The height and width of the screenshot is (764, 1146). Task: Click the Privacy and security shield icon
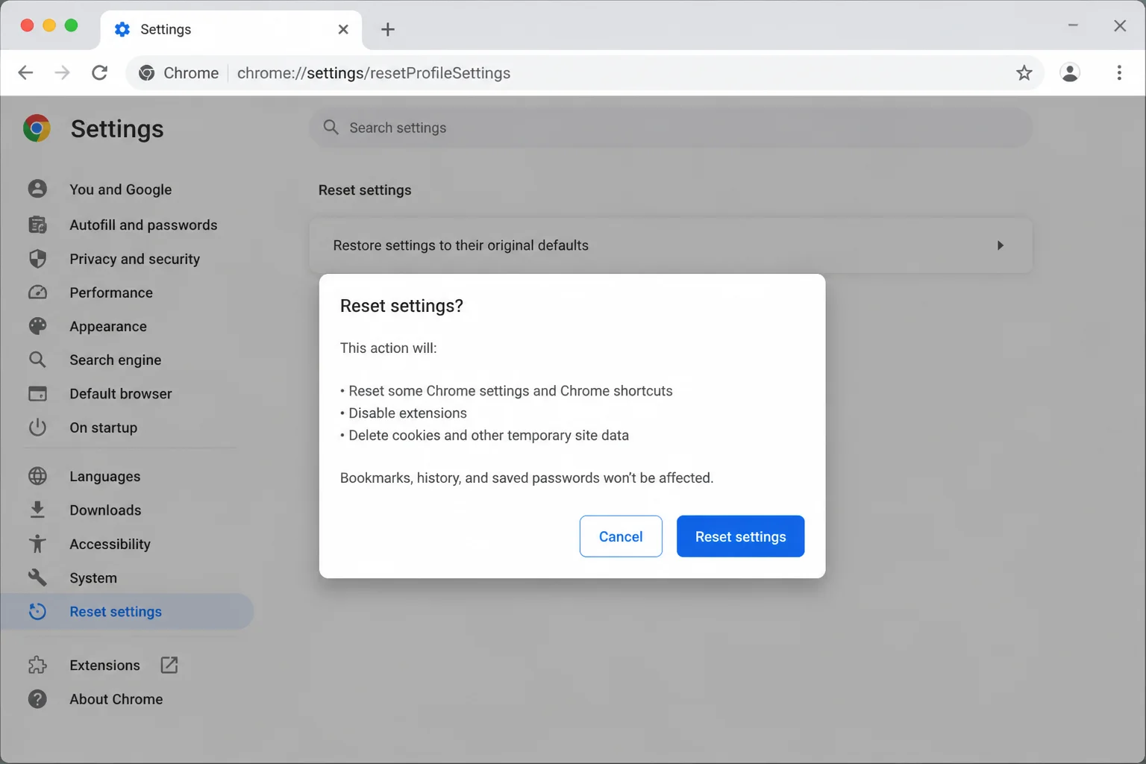pyautogui.click(x=37, y=259)
